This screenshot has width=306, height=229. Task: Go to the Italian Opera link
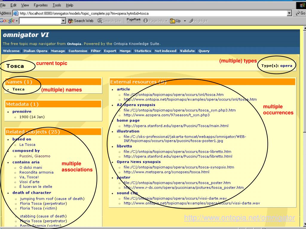point(35,51)
